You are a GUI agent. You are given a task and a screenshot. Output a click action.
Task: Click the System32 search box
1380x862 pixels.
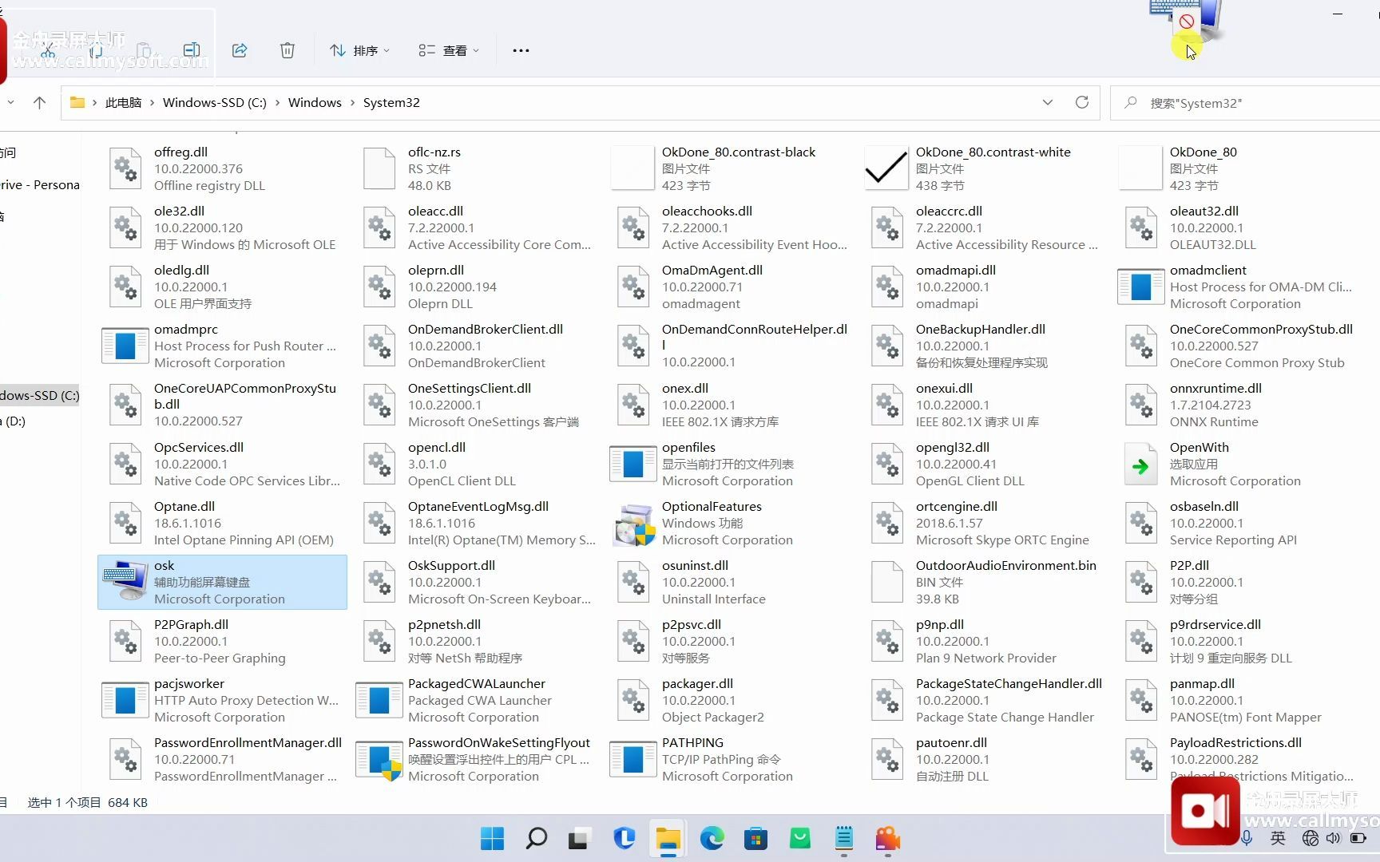point(1246,103)
